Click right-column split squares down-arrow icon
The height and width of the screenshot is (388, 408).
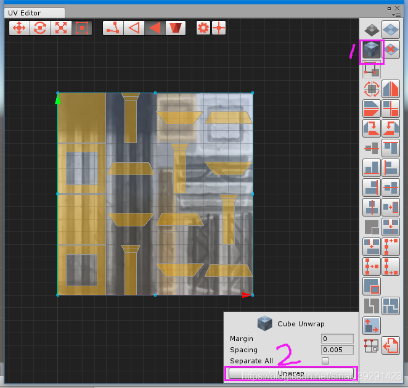[391, 227]
